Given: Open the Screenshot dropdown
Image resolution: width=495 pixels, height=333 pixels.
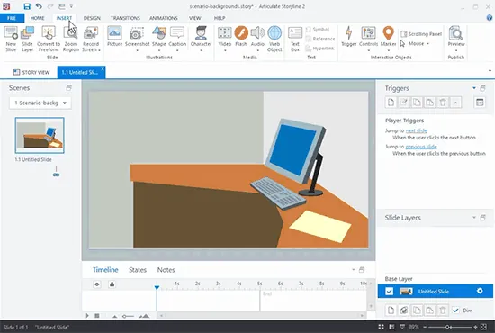Looking at the screenshot, I should (x=138, y=50).
